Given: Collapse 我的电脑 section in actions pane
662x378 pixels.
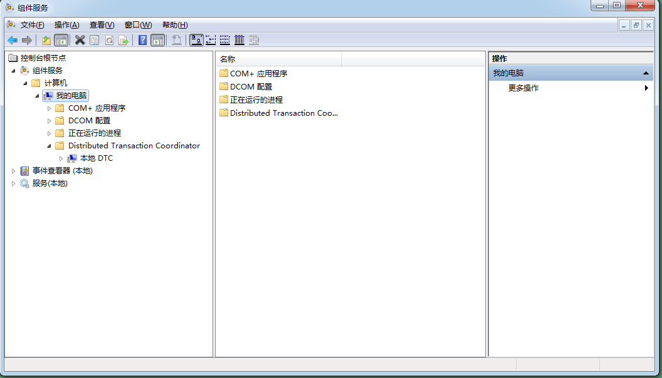Looking at the screenshot, I should (x=646, y=73).
